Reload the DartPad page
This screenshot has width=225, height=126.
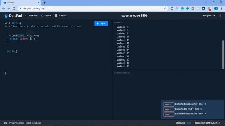[x=14, y=8]
